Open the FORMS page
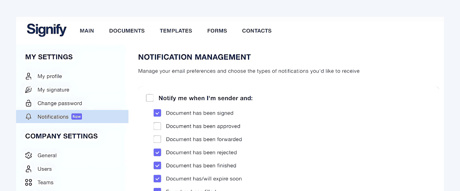 click(217, 31)
